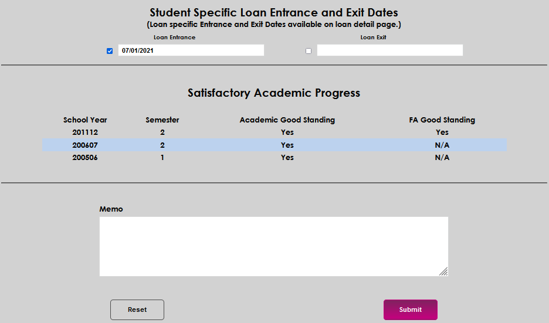Click the School Year column header
The height and width of the screenshot is (323, 549).
85,120
